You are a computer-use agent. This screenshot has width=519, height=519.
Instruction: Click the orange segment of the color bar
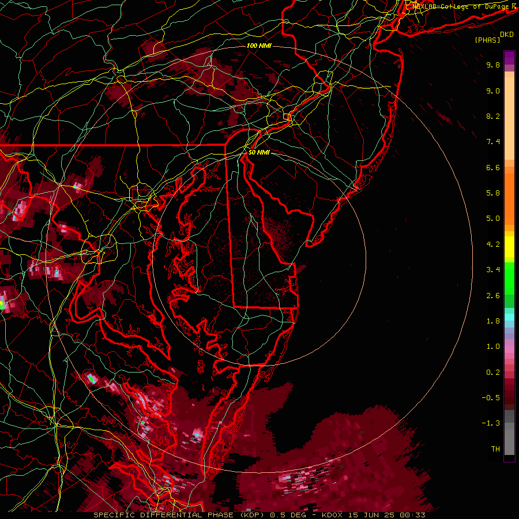coord(509,199)
